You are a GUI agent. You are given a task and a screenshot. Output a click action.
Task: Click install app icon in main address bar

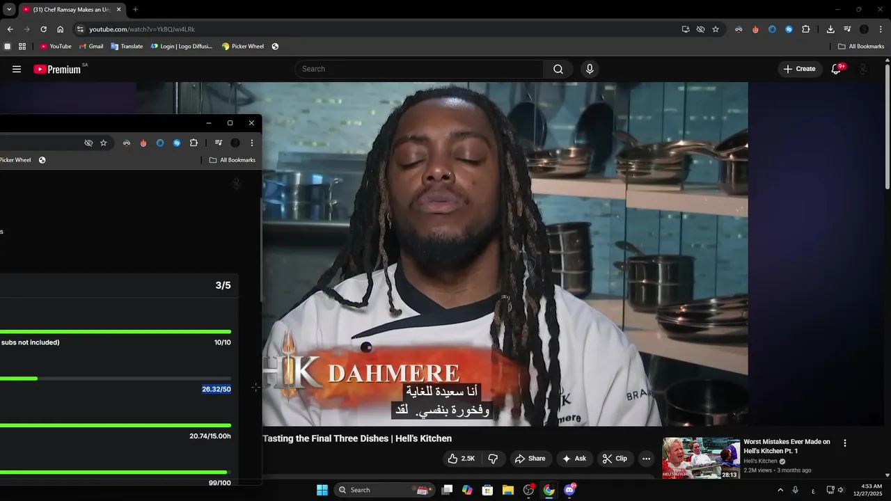click(686, 29)
